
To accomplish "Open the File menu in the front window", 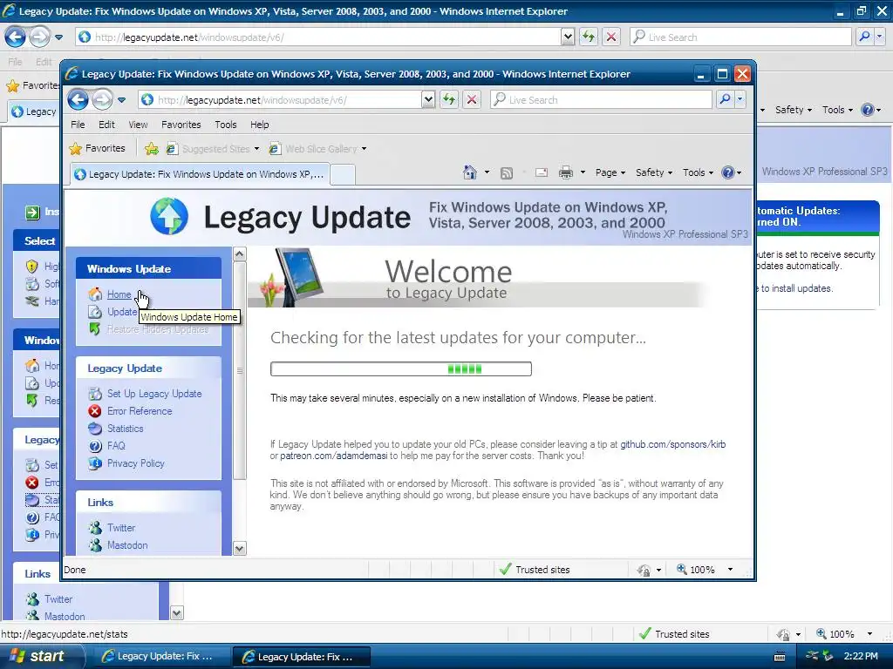I will click(x=78, y=125).
